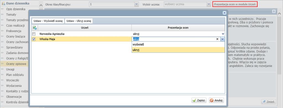Save changes with Zapisz button
This screenshot has width=283, height=108.
tap(199, 101)
